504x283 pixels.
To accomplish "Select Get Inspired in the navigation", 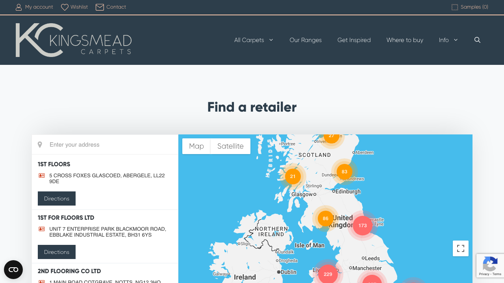I will [354, 40].
